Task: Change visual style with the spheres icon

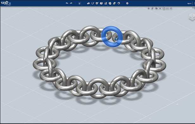Action: 164,9
